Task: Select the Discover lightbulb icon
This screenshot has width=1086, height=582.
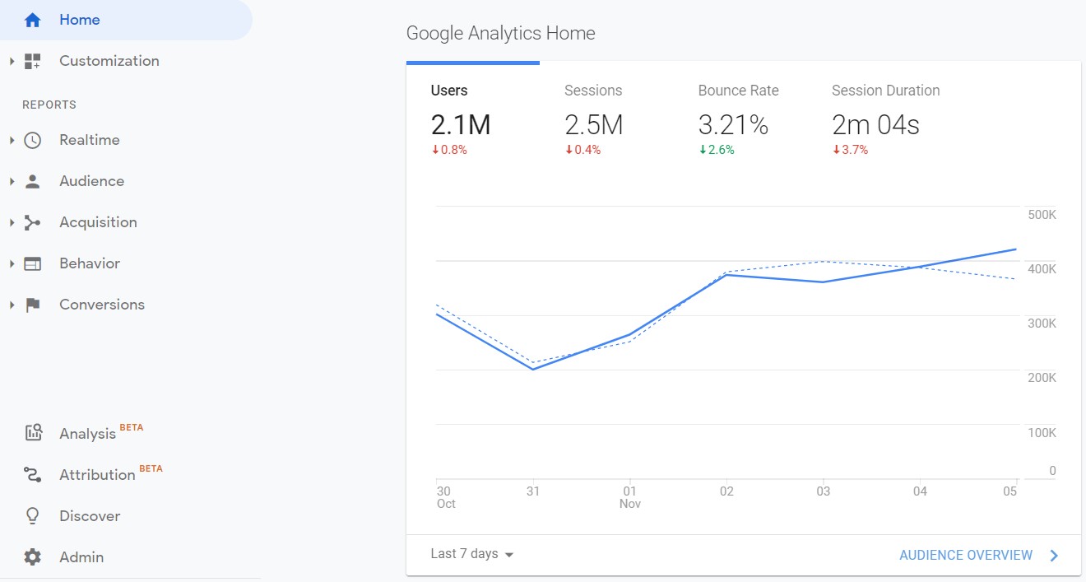Action: 31,515
